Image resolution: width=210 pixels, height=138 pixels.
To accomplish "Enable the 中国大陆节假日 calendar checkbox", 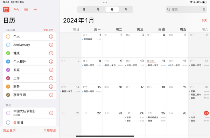I will tap(8, 113).
